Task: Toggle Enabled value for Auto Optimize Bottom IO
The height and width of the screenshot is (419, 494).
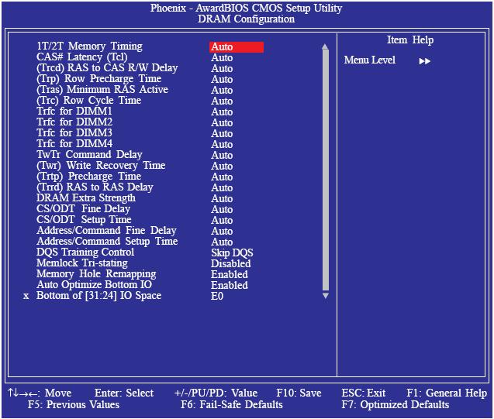Action: (x=230, y=285)
